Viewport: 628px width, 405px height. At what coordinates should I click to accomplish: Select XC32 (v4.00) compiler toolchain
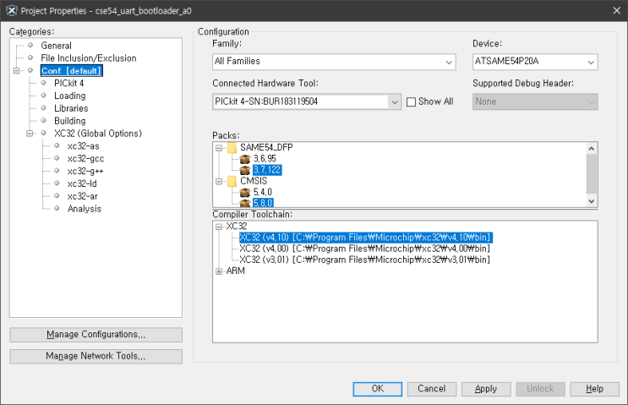point(364,249)
